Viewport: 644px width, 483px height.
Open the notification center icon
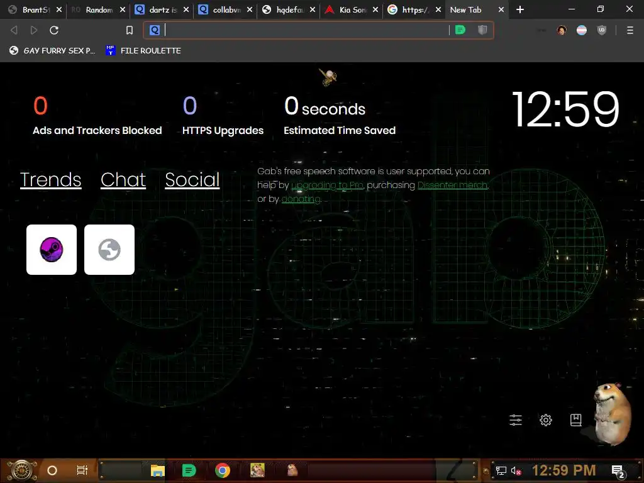618,471
